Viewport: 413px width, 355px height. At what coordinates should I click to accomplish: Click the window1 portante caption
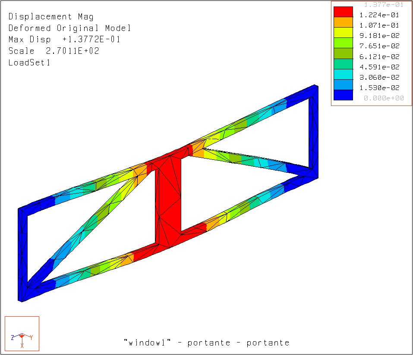[206, 343]
